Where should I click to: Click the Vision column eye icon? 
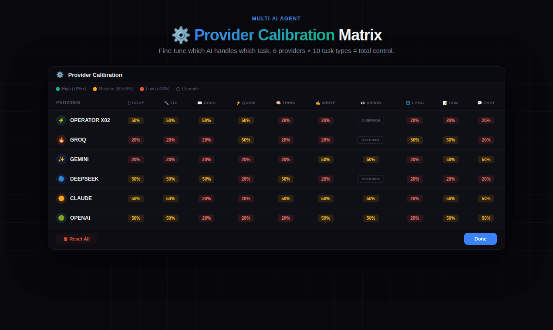362,103
